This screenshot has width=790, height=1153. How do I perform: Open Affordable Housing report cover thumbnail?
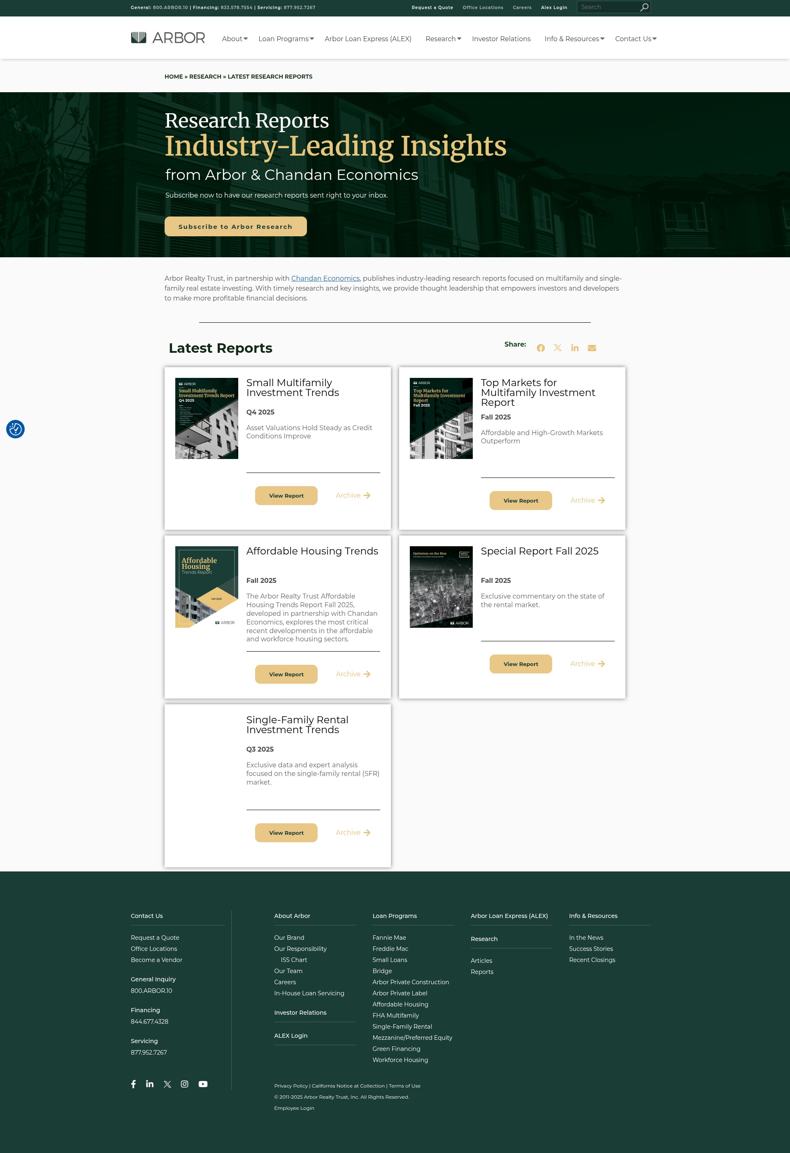click(206, 587)
